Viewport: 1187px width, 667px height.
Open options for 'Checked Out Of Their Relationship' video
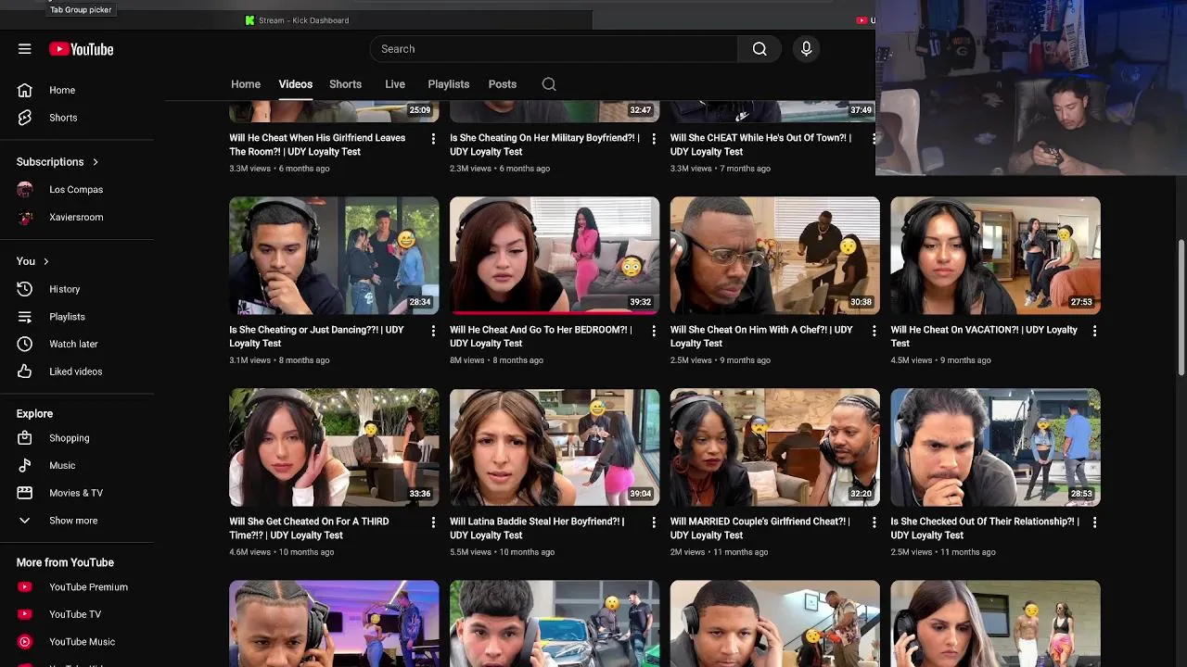point(1094,522)
